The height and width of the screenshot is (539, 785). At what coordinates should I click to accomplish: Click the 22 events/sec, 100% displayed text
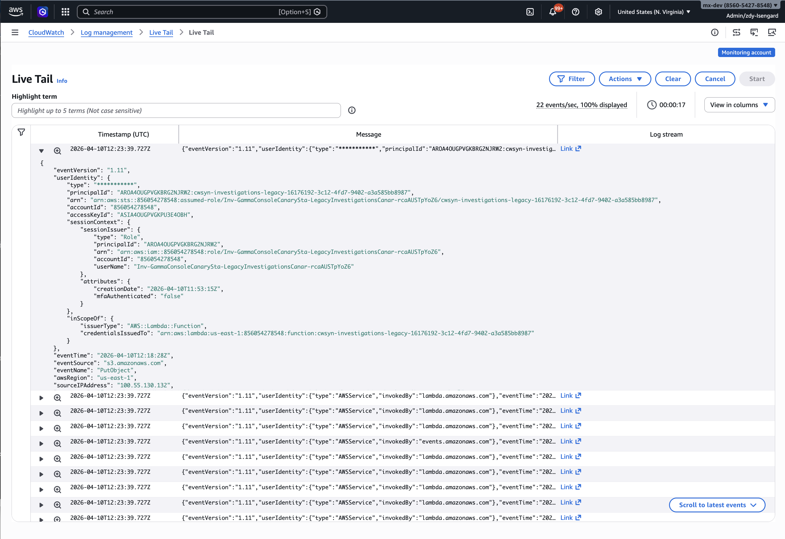click(x=582, y=105)
